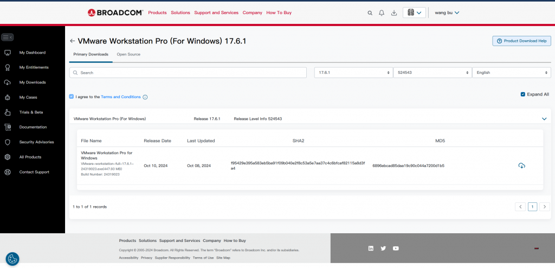Open the cookie settings icon
Image resolution: width=555 pixels, height=268 pixels.
tap(12, 259)
